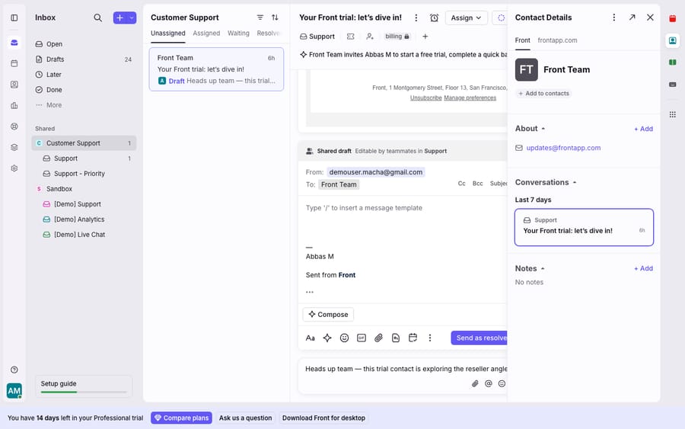The height and width of the screenshot is (429, 685).
Task: Click the Cc field link
Action: coord(461,184)
